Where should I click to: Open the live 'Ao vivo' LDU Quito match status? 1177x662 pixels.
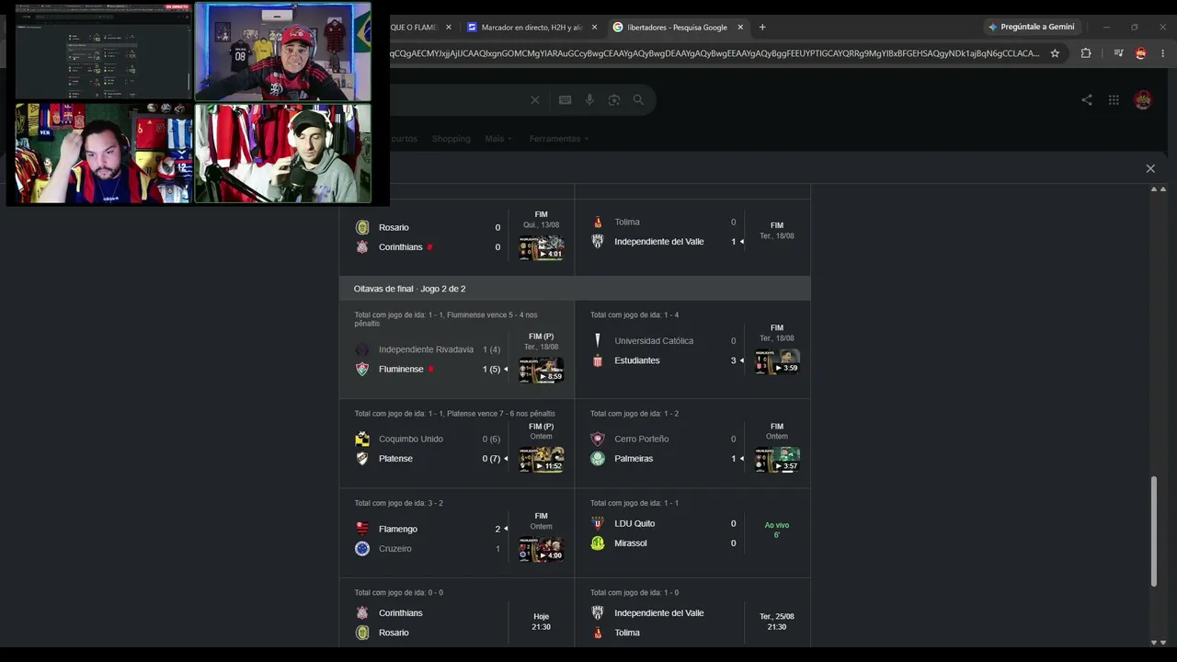[x=777, y=530]
